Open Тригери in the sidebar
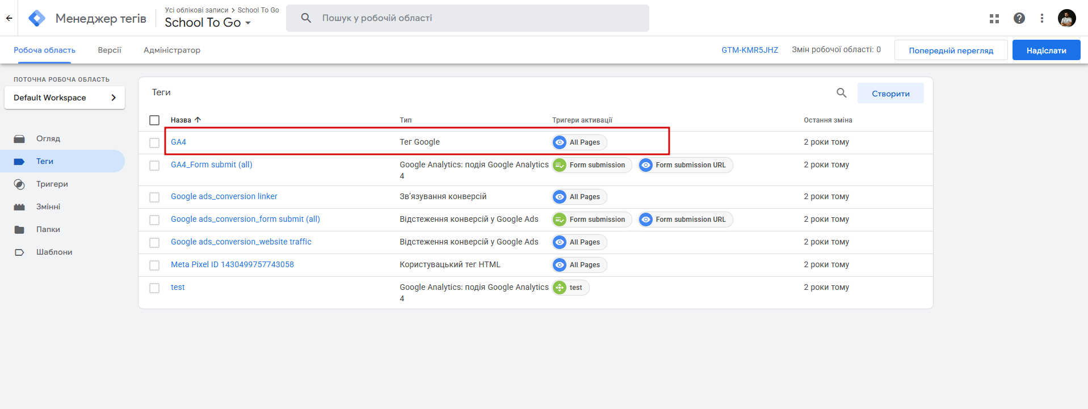Screen dimensions: 1088x409 52,184
